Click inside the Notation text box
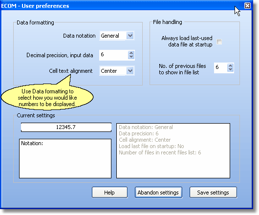The width and height of the screenshot is (259, 215). point(65,158)
